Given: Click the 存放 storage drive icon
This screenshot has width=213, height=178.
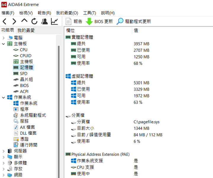Looking at the screenshot, I should click(x=10, y=169).
